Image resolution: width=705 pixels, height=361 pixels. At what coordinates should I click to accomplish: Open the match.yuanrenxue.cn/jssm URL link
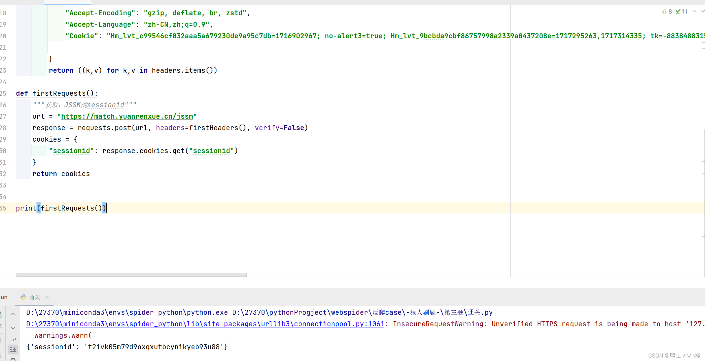[x=127, y=117]
